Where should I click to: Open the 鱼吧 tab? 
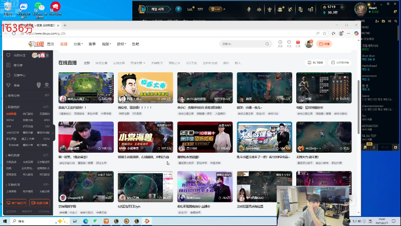tap(135, 44)
